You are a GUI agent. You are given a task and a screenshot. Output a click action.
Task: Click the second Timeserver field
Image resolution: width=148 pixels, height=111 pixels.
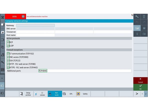74,32
